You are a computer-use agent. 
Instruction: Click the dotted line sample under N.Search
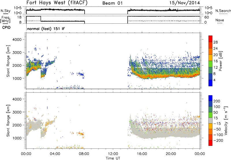click(223, 14)
